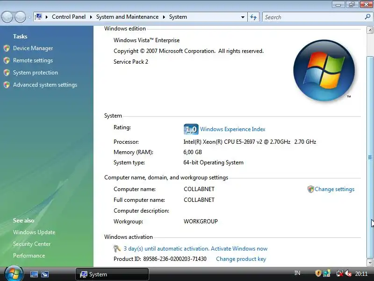Screen dimensions: 374x281
Task: Open Windows Update under See also
Action: tap(34, 232)
